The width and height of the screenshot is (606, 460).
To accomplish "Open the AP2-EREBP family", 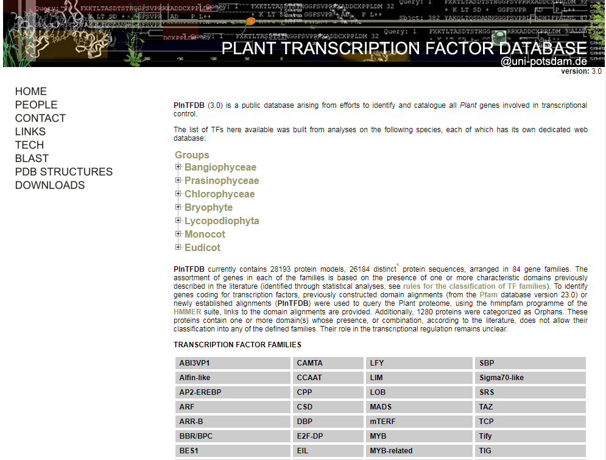I will 233,392.
